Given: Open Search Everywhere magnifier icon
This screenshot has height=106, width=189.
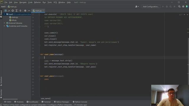Looking at the screenshot, I should point(179,6).
